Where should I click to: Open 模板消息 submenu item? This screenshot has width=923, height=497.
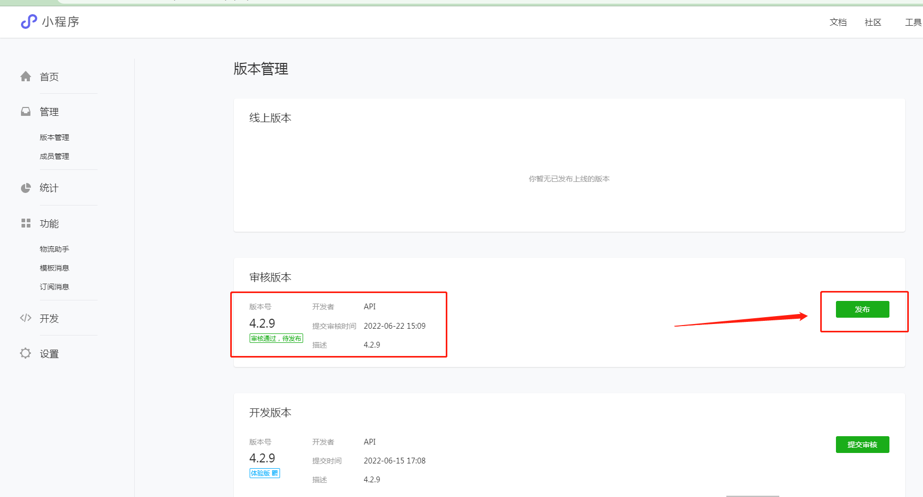[55, 268]
